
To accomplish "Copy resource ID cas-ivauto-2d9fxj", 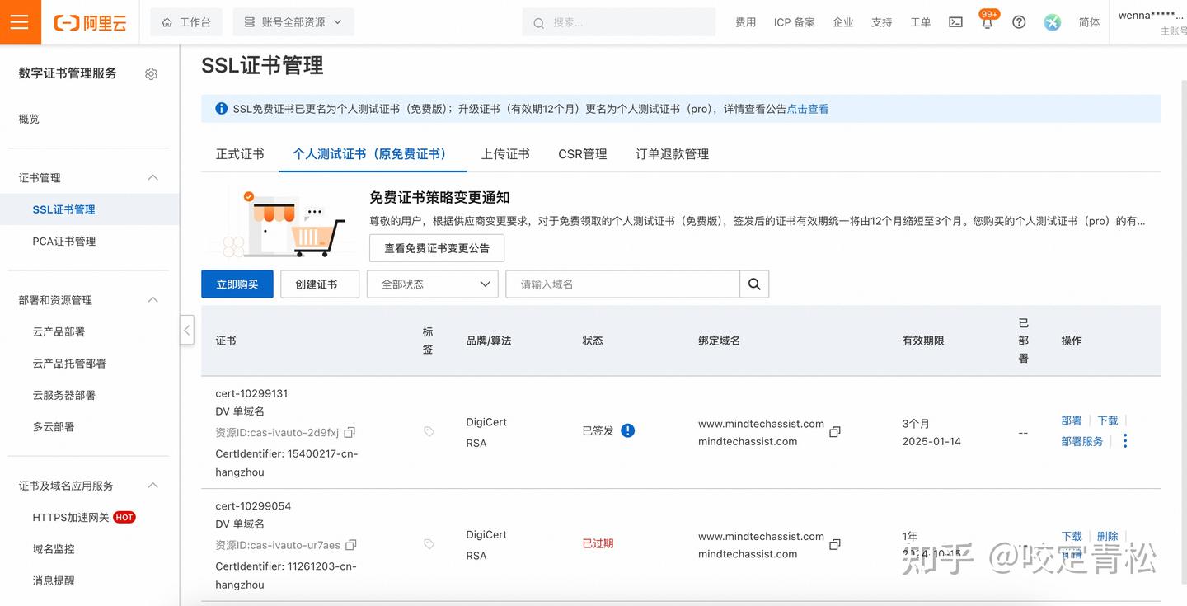I will coord(350,432).
